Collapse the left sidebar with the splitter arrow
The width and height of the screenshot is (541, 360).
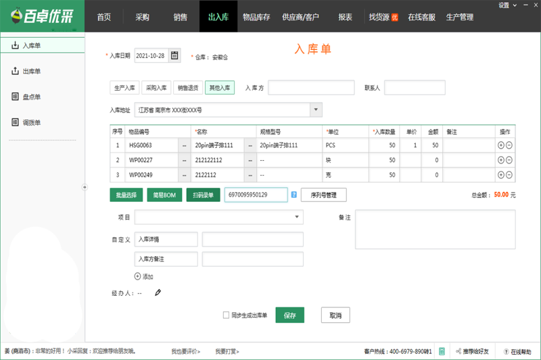pos(85,187)
